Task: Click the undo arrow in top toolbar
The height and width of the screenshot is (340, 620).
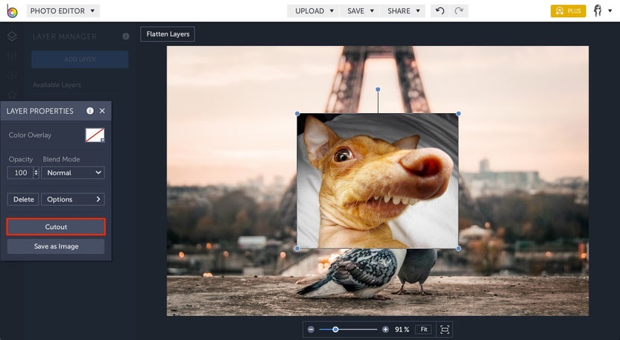Action: 440,11
